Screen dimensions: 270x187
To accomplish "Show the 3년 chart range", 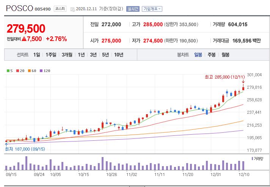I will [93, 55].
